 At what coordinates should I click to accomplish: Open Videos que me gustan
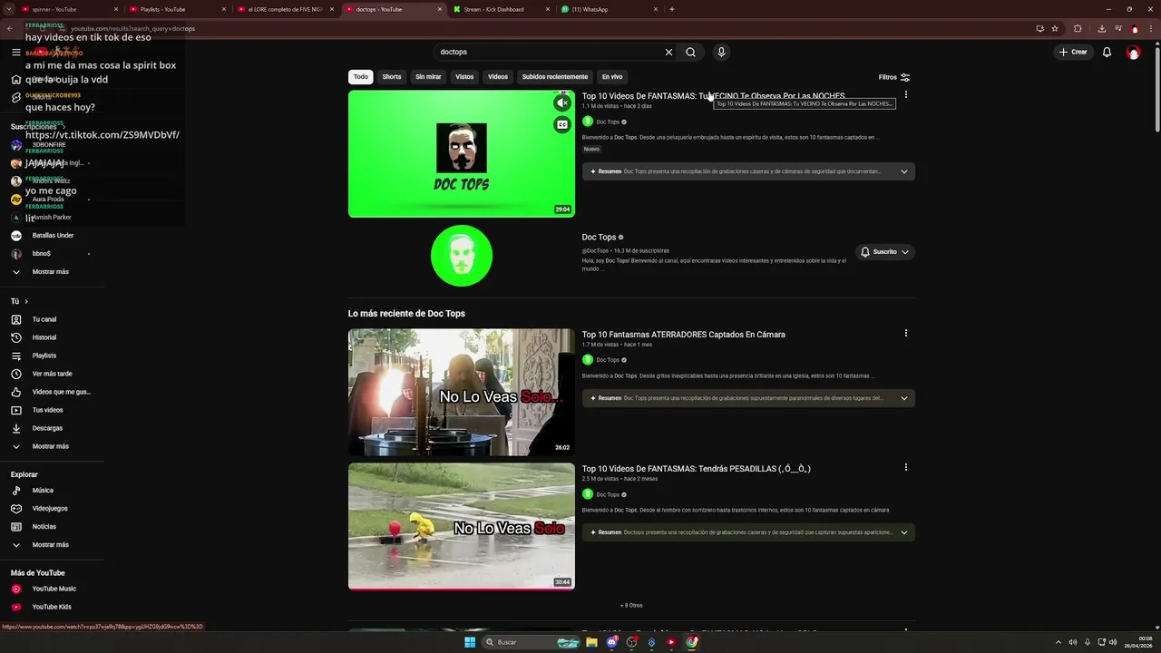pos(53,392)
